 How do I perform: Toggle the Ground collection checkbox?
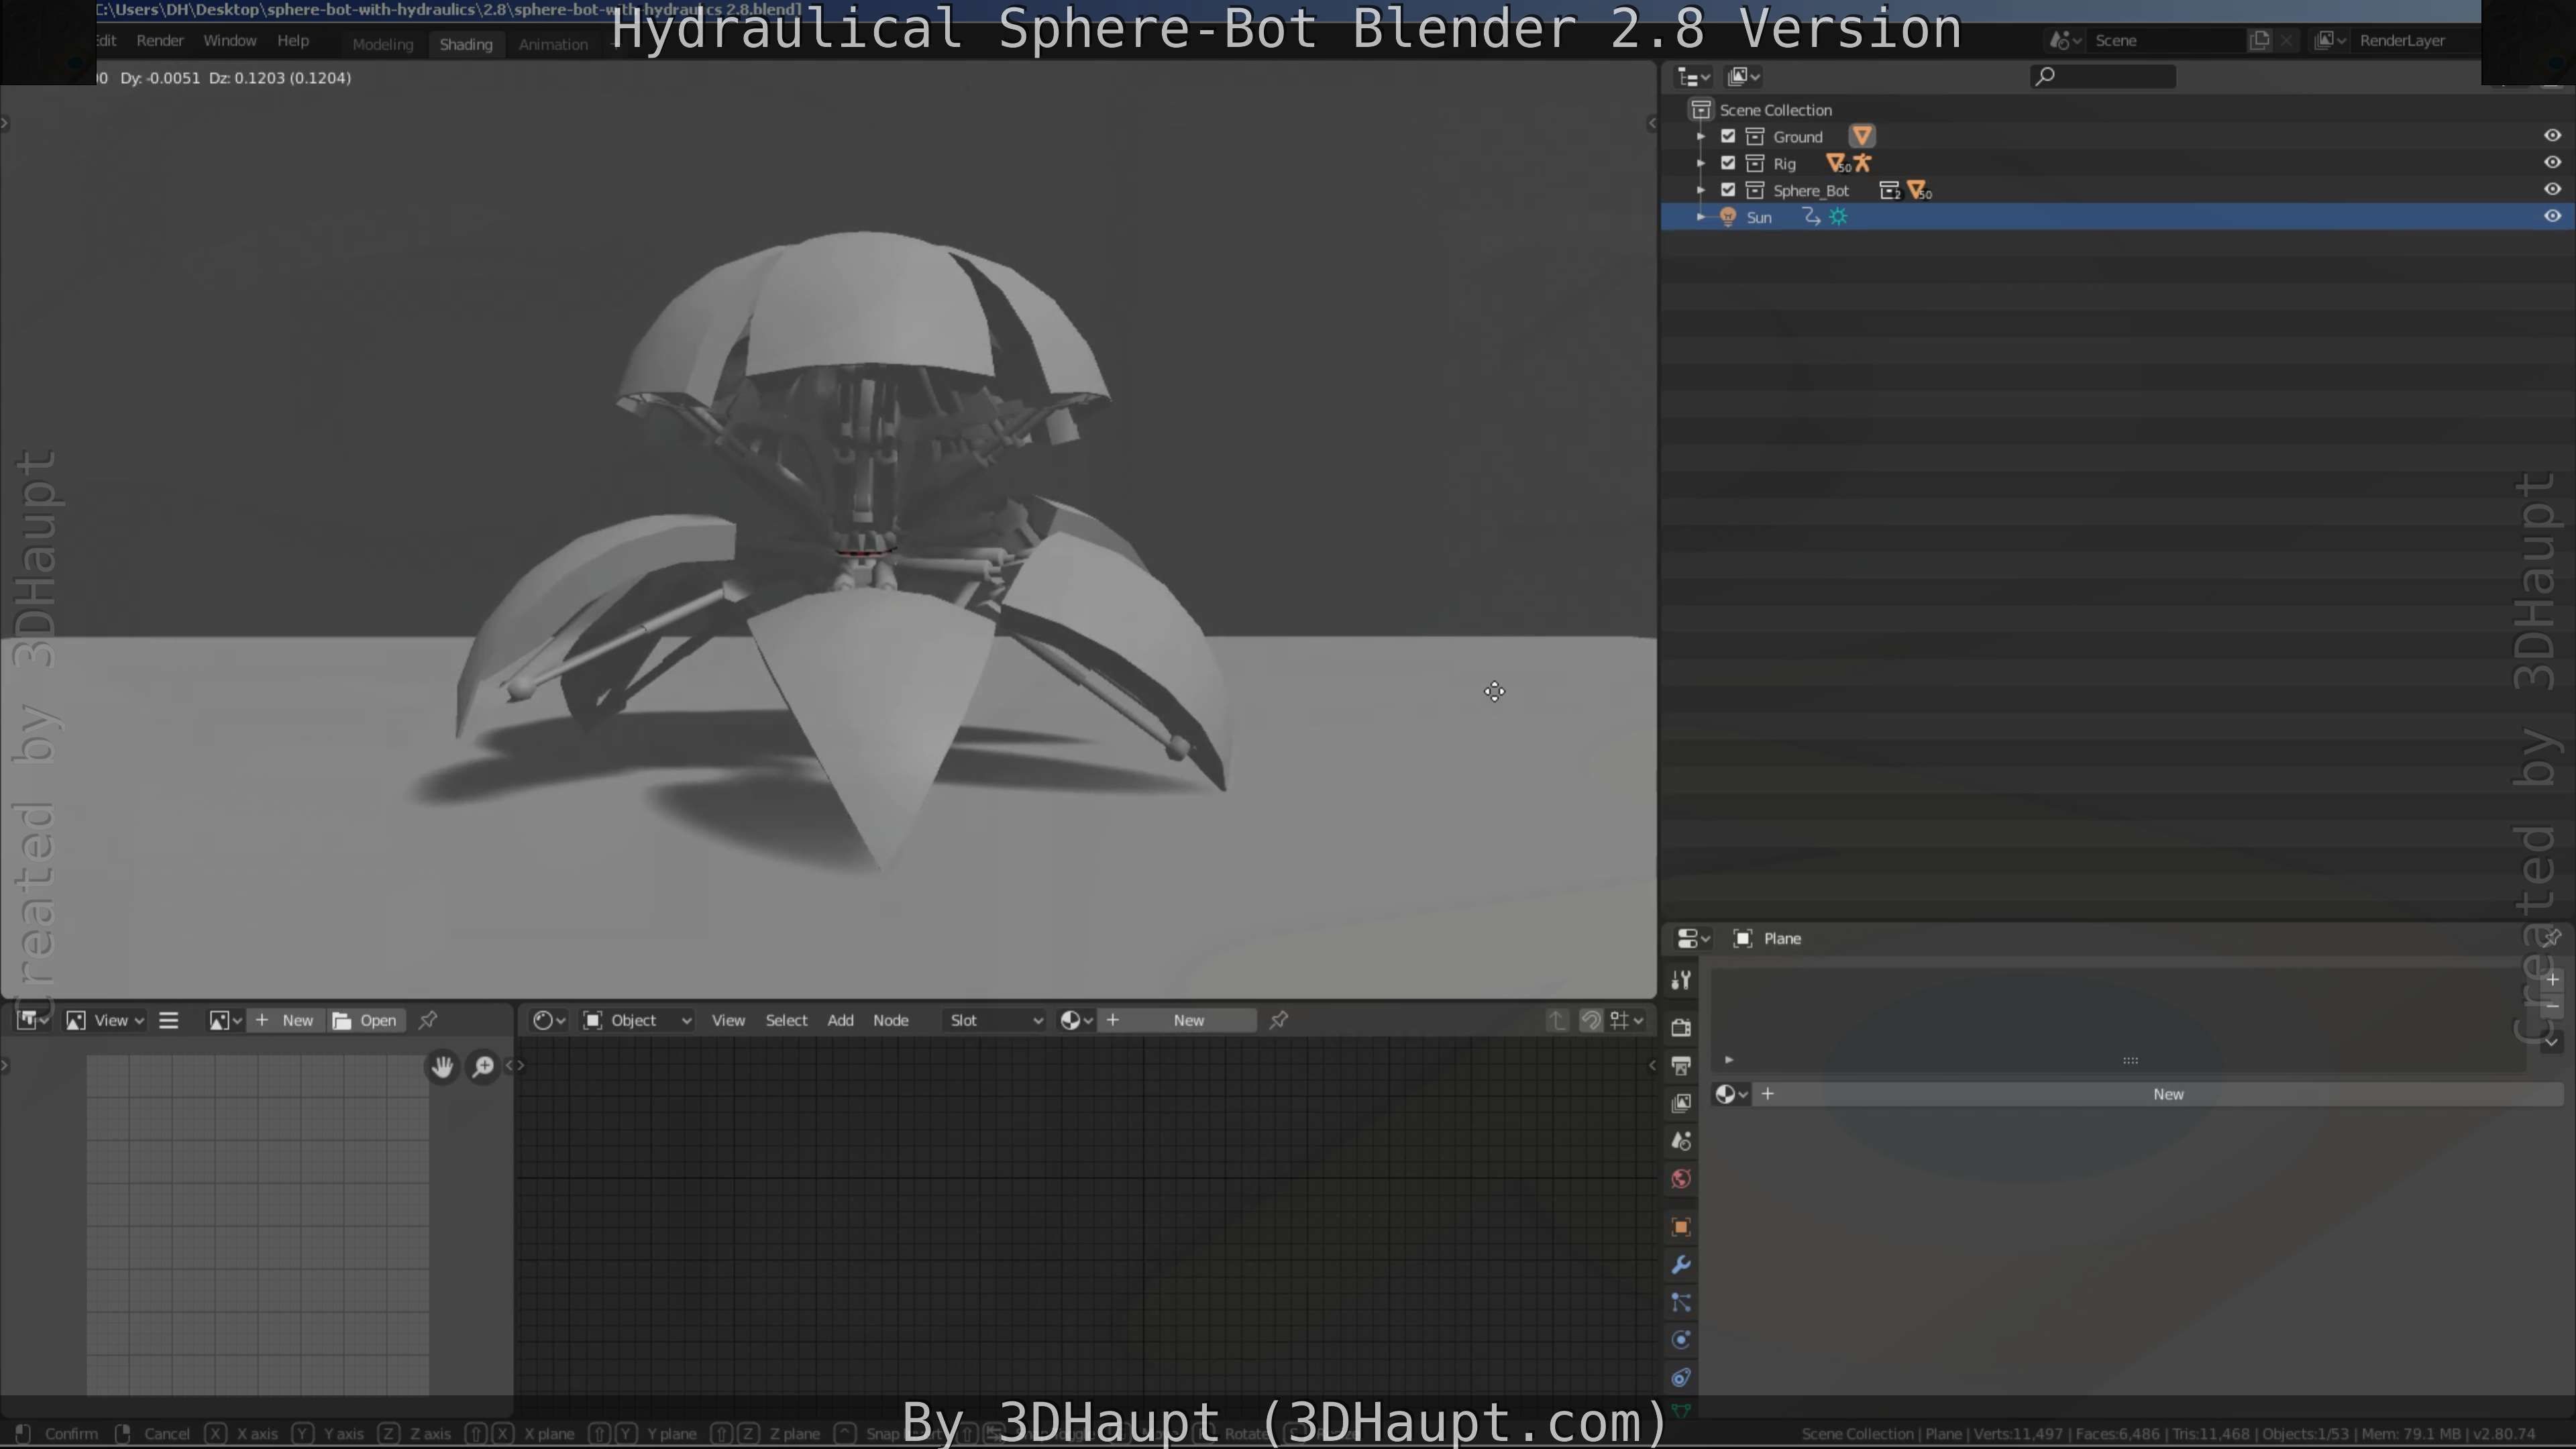tap(1728, 136)
